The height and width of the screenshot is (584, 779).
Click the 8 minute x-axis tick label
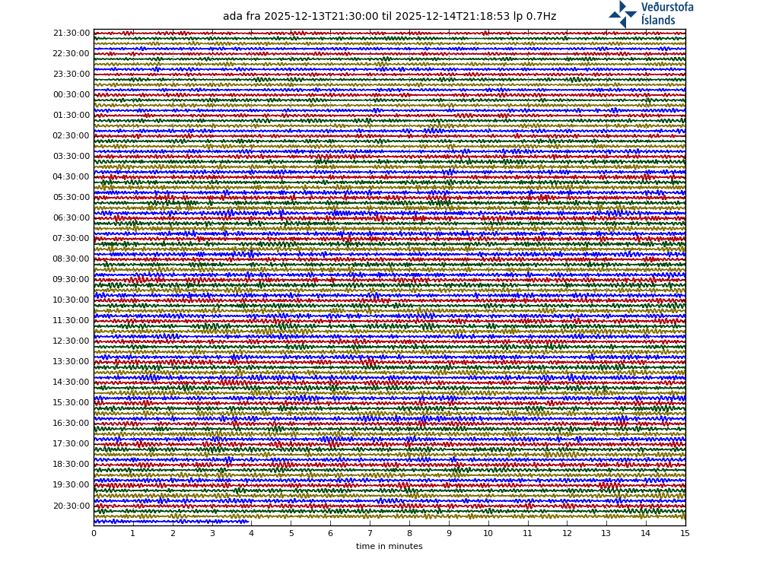[x=409, y=534]
